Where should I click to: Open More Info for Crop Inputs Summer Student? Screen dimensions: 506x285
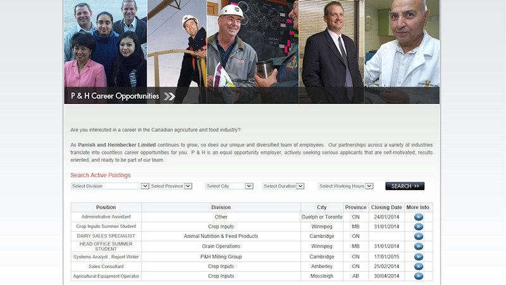[418, 227]
